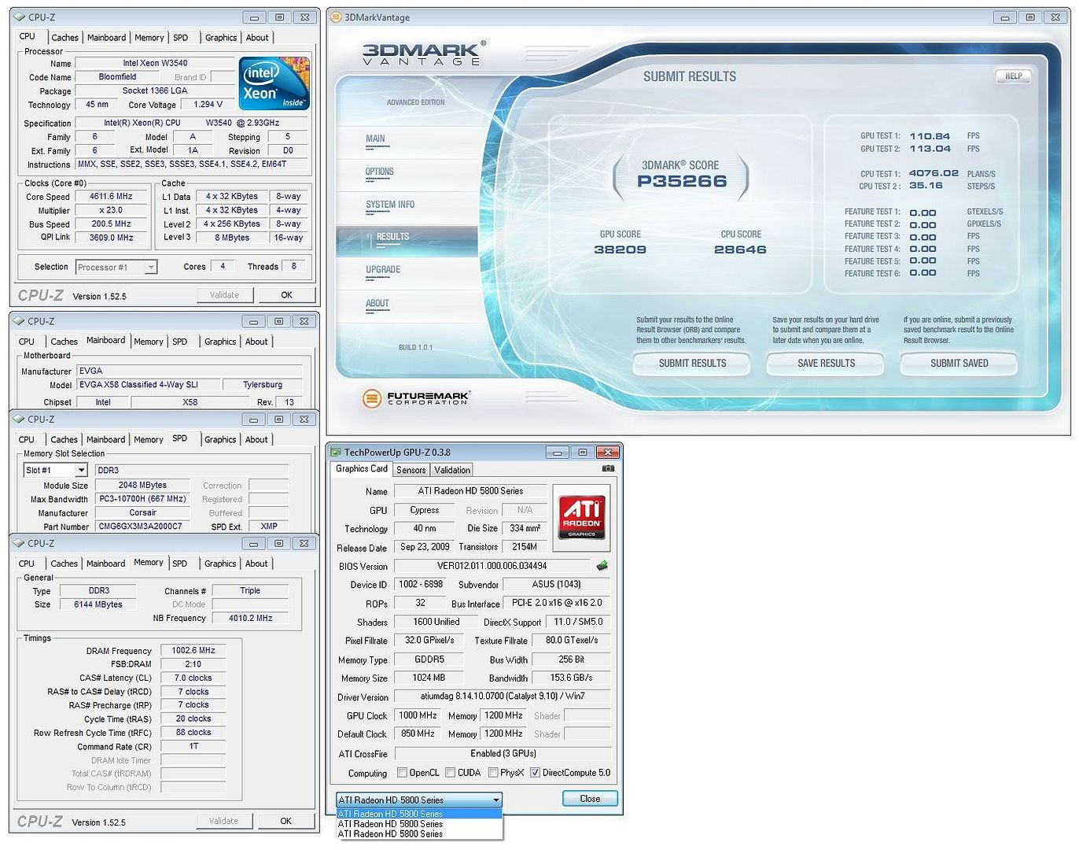Click the Code Name field 'Bloomfield'

pyautogui.click(x=117, y=77)
